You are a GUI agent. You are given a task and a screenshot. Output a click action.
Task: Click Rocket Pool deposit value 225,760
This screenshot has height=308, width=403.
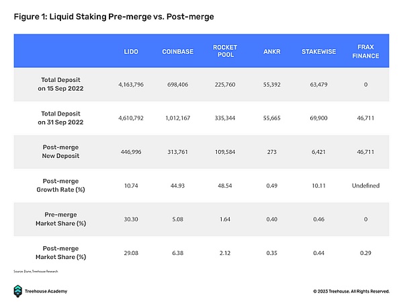[225, 85]
